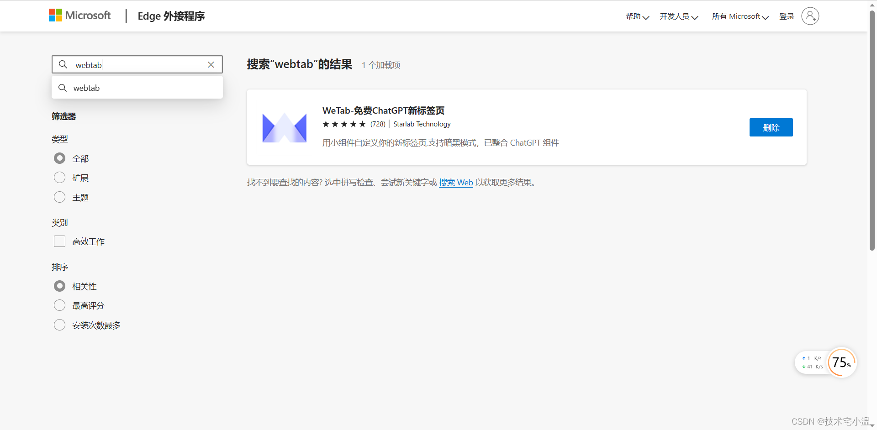The height and width of the screenshot is (430, 877).
Task: Select the 扩展 type radio button
Action: [59, 178]
